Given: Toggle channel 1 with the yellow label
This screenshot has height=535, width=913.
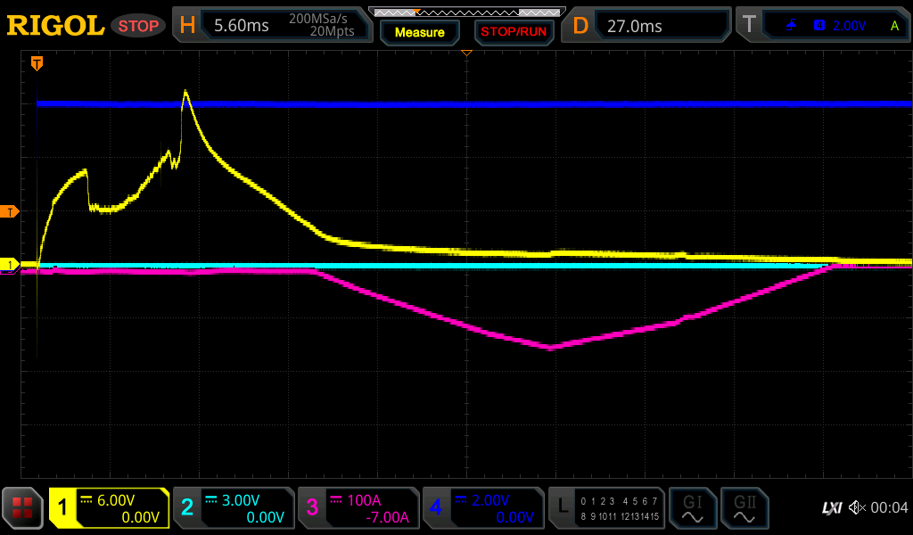Looking at the screenshot, I should 109,508.
